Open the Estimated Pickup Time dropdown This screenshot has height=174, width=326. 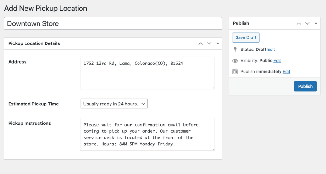114,104
